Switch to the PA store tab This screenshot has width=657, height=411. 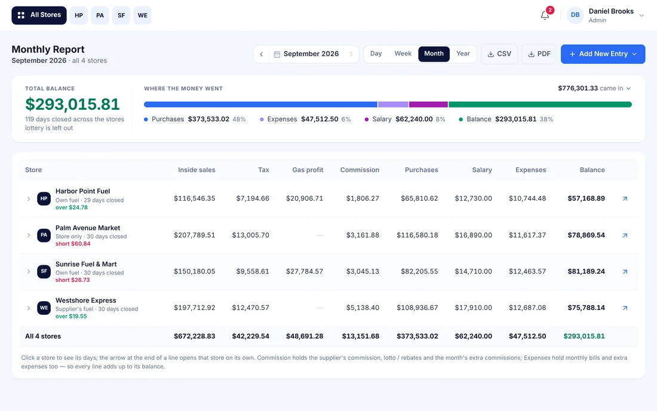tap(100, 15)
